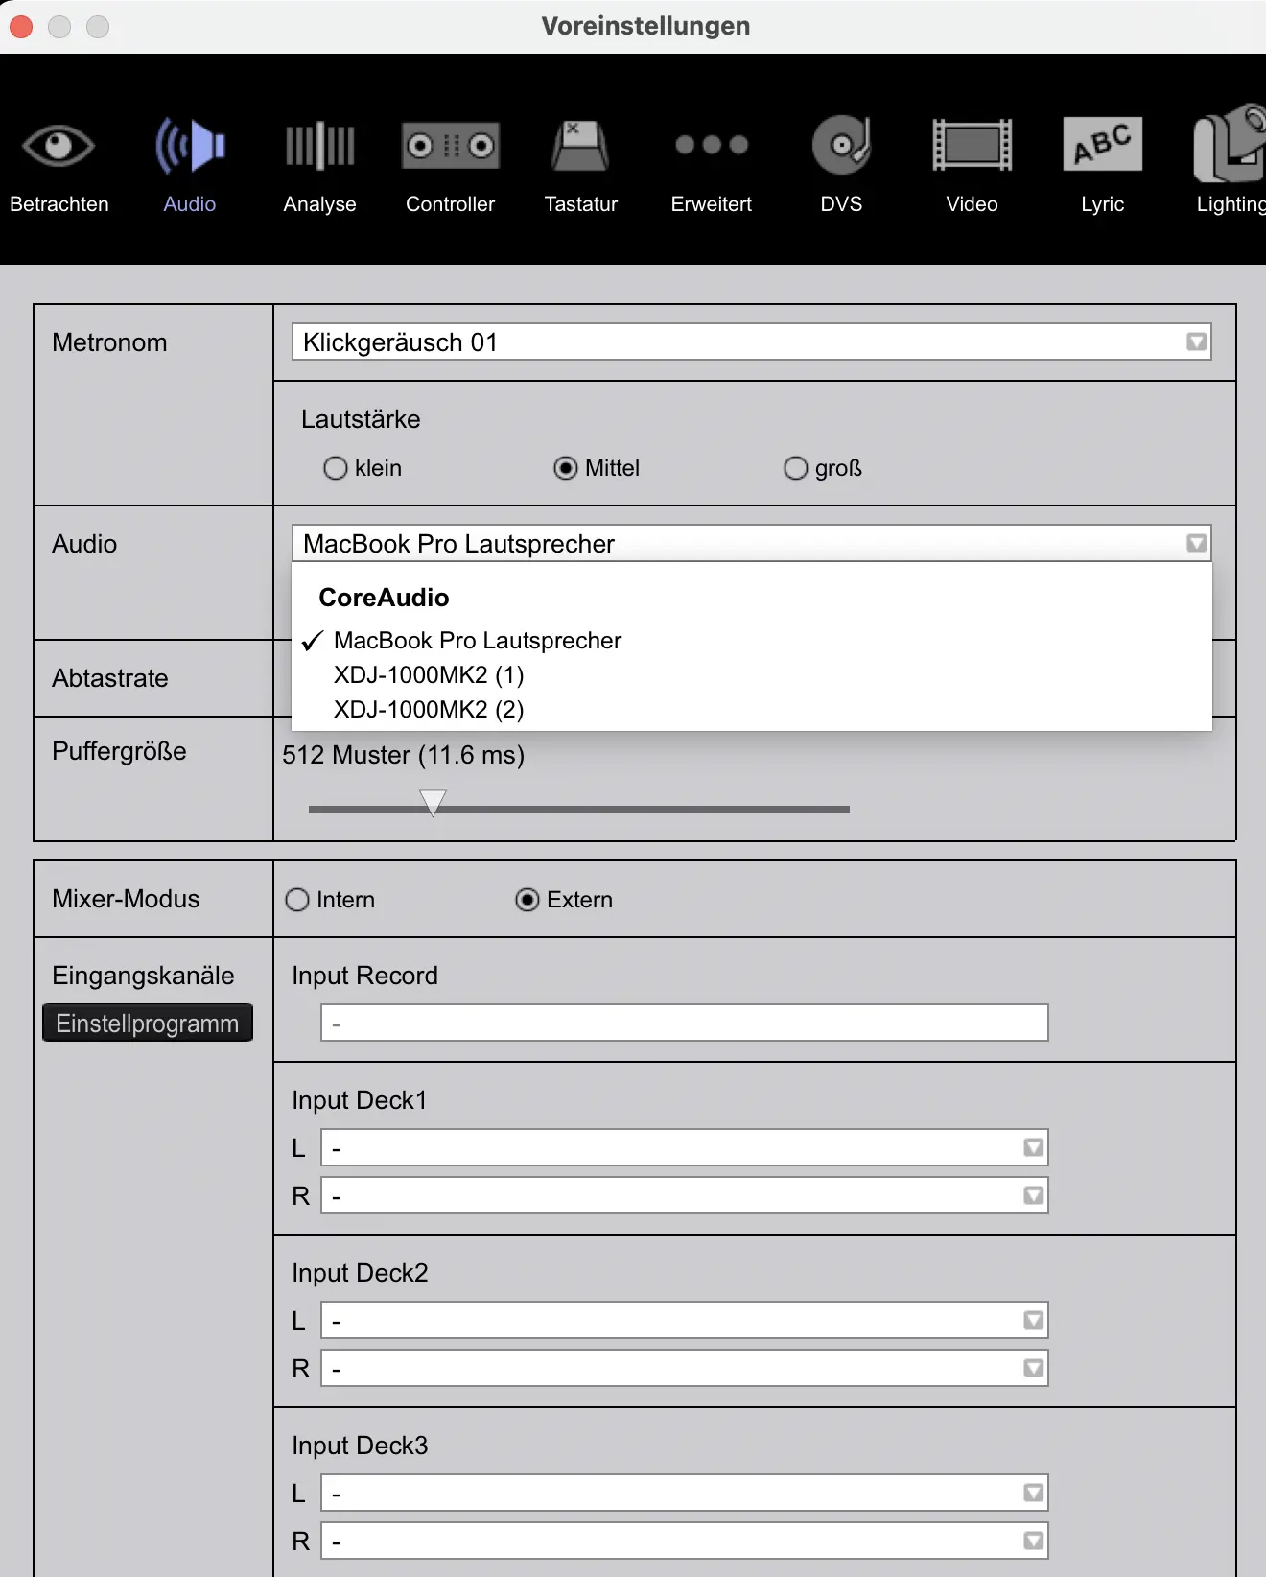
Task: Choose XDJ-1000MK2 (2) audio device
Action: pyautogui.click(x=429, y=710)
